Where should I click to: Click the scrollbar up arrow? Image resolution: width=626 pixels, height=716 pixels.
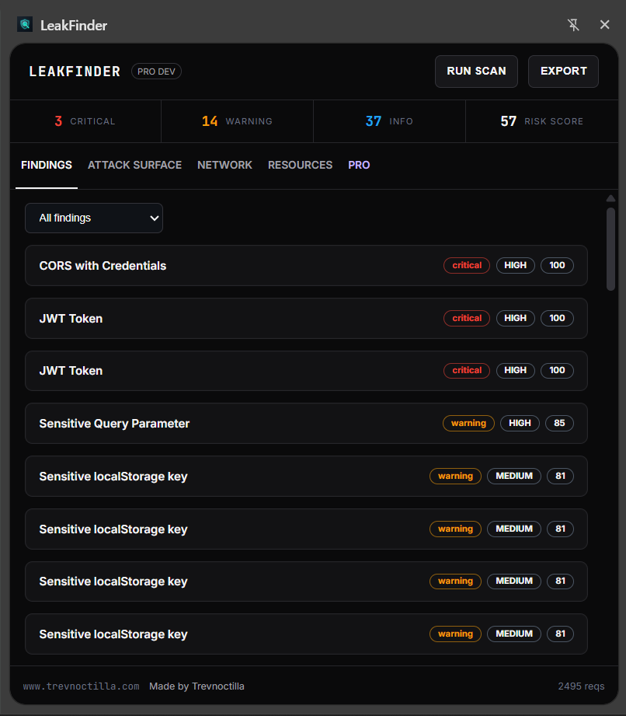coord(610,198)
